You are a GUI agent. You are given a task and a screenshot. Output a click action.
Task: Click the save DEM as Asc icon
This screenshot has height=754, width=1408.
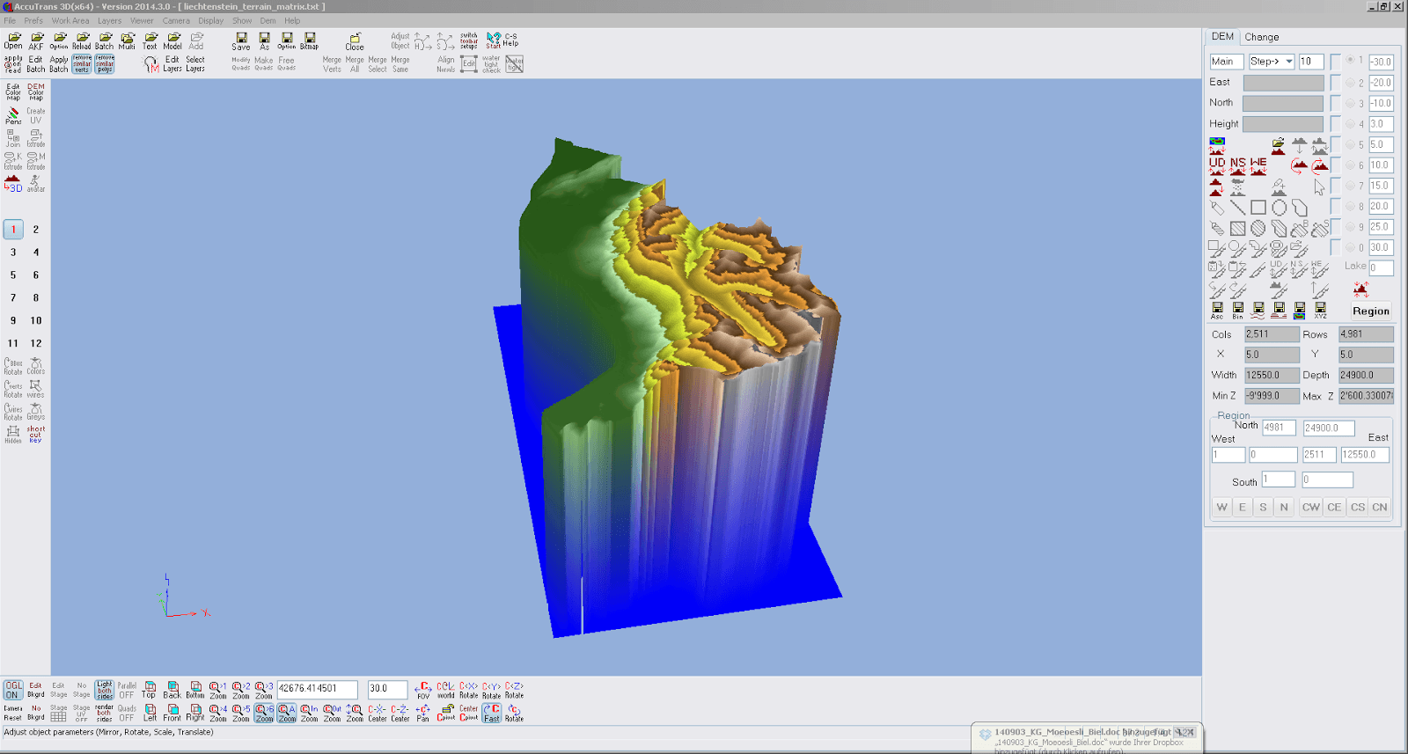(1217, 311)
